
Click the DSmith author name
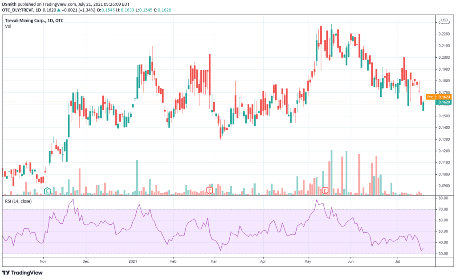click(9, 4)
